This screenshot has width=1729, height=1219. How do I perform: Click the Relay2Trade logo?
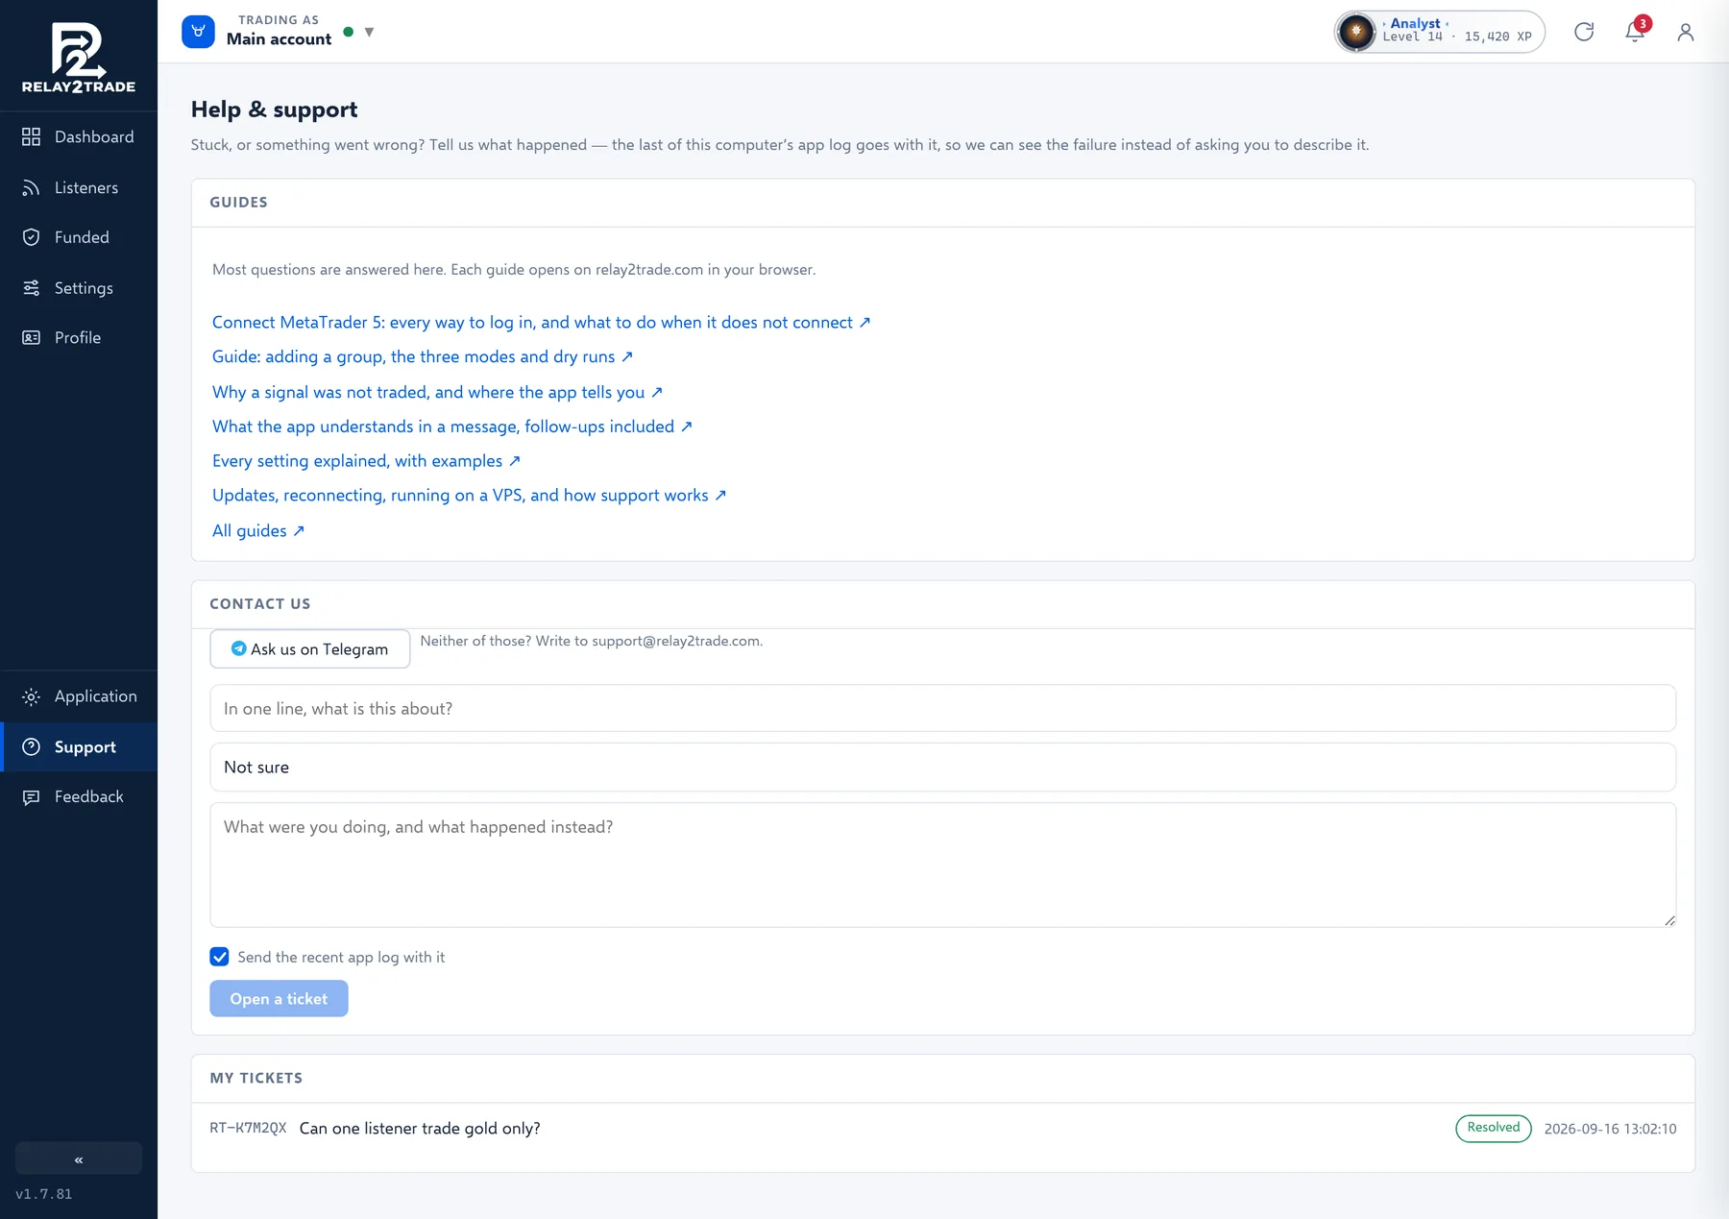pyautogui.click(x=79, y=57)
